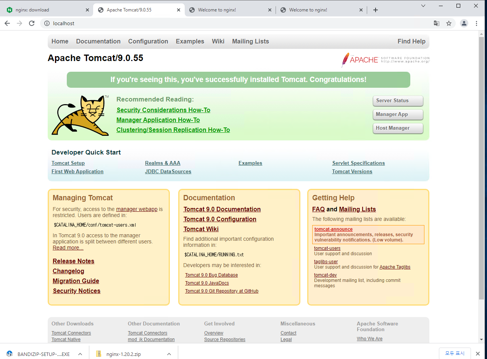Viewport: 487px width, 359px height.
Task: Open Security Considerations How-To link
Action: click(x=163, y=110)
